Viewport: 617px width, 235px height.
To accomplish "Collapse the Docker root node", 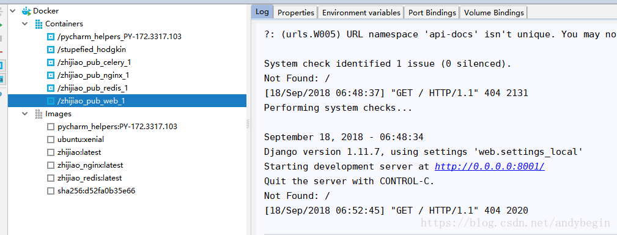I will (x=13, y=11).
